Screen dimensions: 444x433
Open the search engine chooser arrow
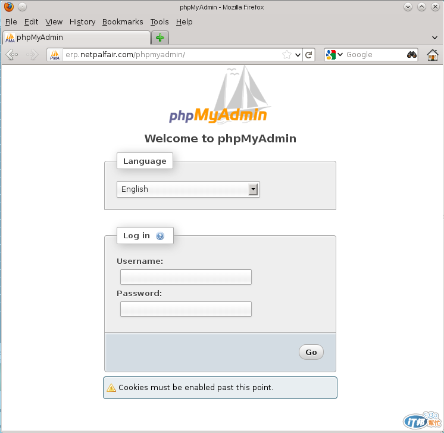340,54
